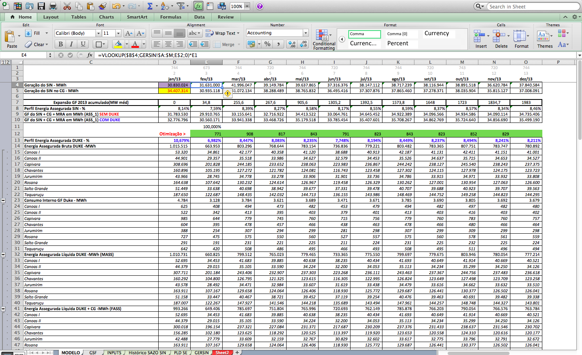The height and width of the screenshot is (355, 582).
Task: Open Excel Help purple question icon
Action: (260, 6)
